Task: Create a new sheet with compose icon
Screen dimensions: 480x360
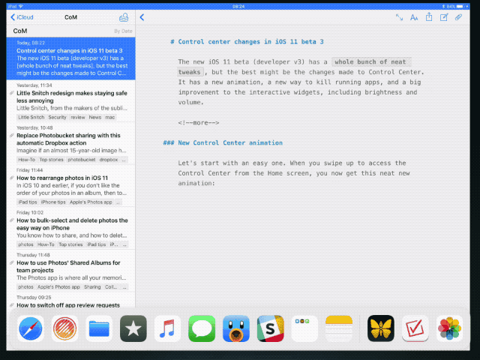Action: click(444, 17)
